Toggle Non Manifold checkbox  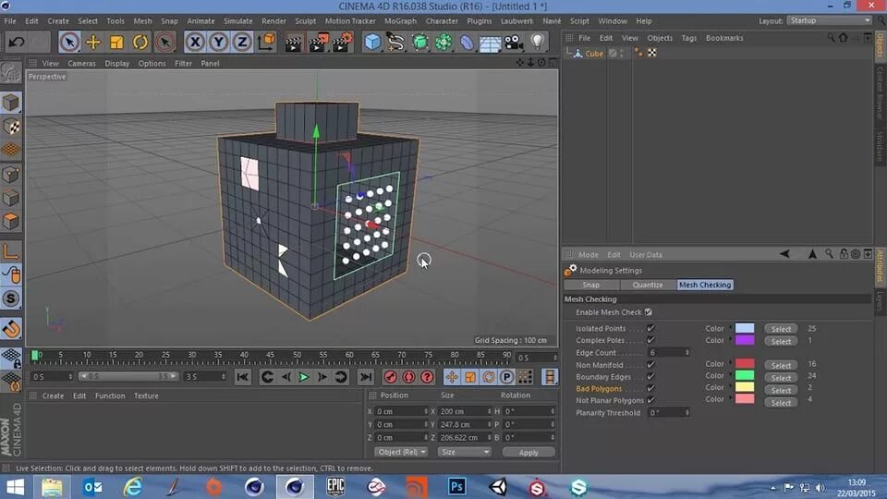point(651,365)
